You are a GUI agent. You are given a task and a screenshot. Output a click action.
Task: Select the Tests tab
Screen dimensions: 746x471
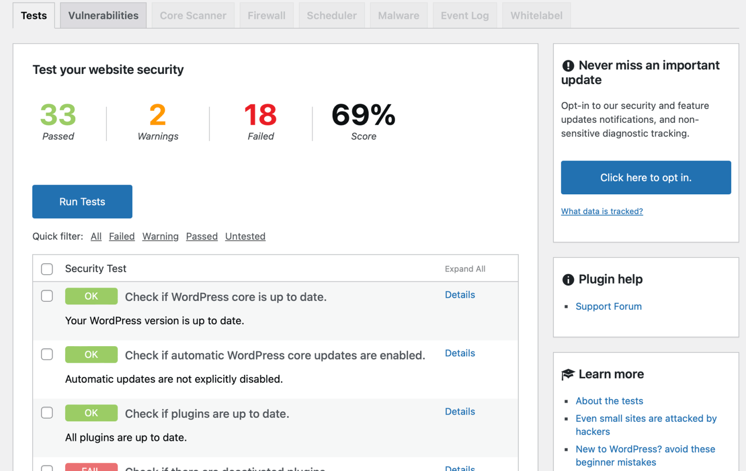tap(34, 15)
